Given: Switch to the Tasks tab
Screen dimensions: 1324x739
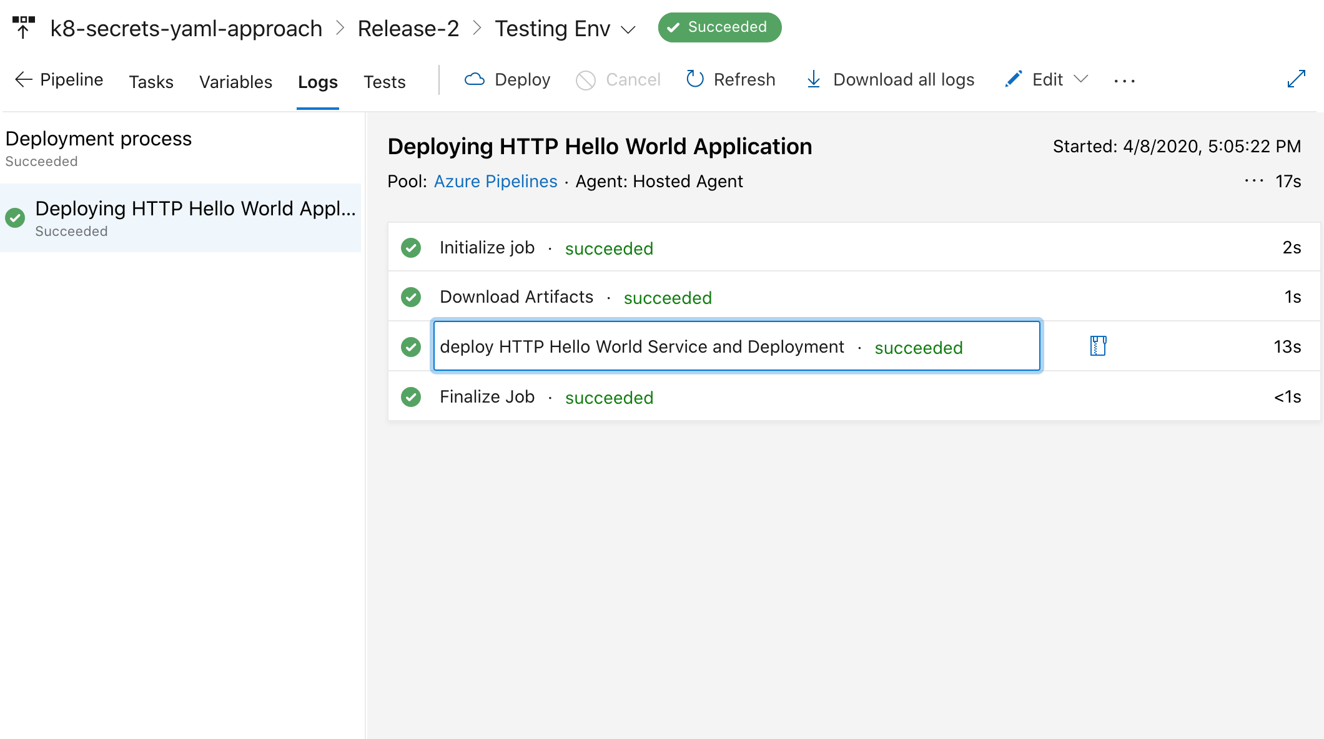Looking at the screenshot, I should point(151,82).
